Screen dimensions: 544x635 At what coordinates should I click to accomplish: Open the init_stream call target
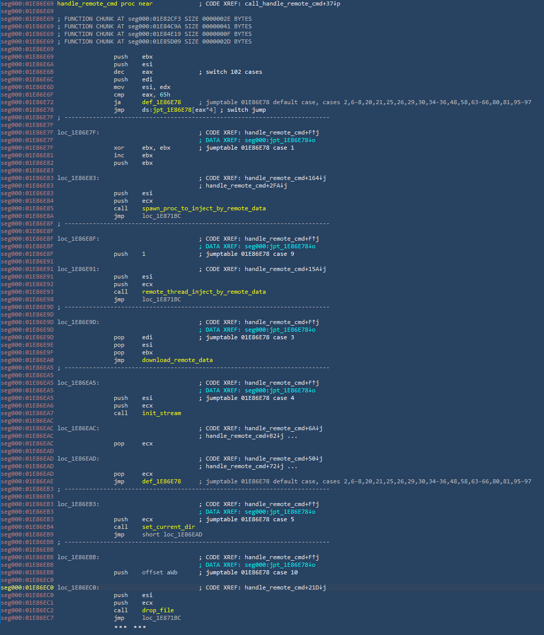161,413
